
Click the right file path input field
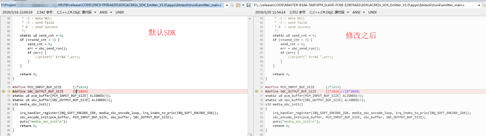point(365,5)
